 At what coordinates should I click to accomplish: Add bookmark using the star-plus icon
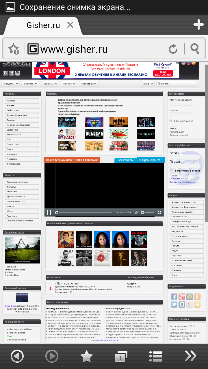pyautogui.click(x=14, y=49)
